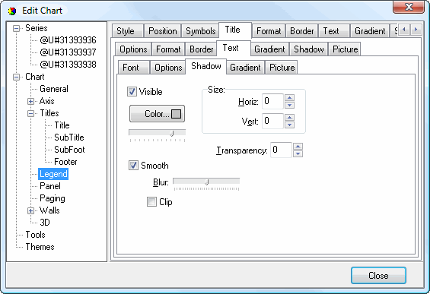
Task: Switch to the Symbols tab
Action: [200, 31]
